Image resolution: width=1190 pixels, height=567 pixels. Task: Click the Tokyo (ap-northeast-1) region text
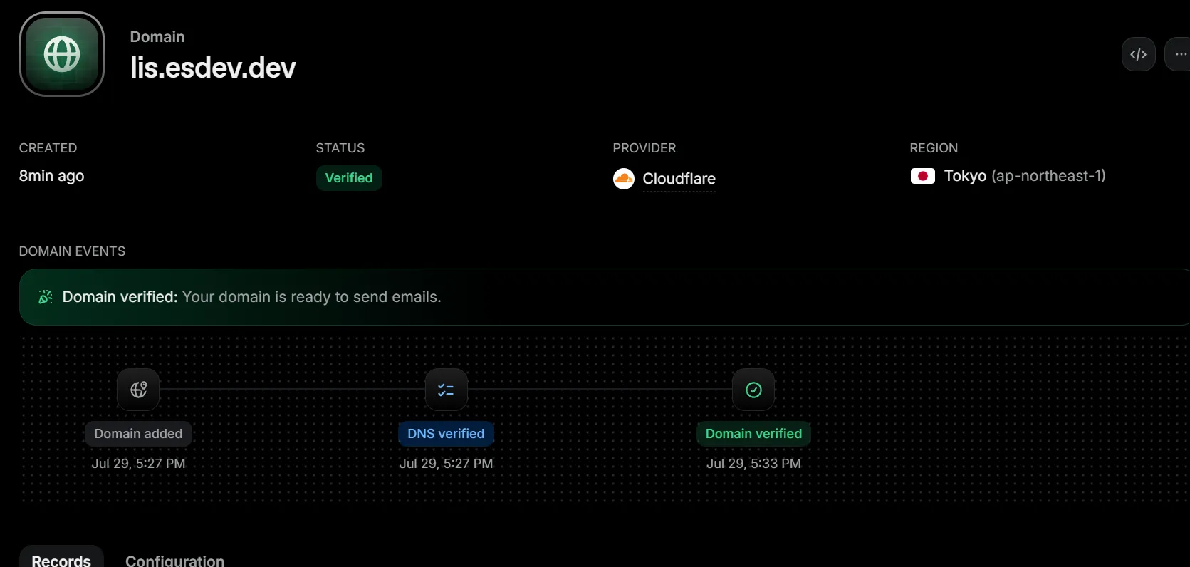(x=1025, y=176)
